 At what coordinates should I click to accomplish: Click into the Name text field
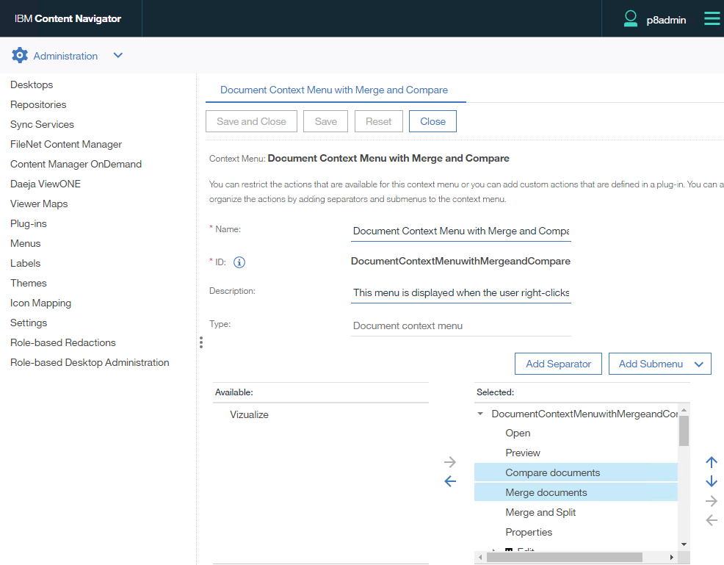(460, 231)
